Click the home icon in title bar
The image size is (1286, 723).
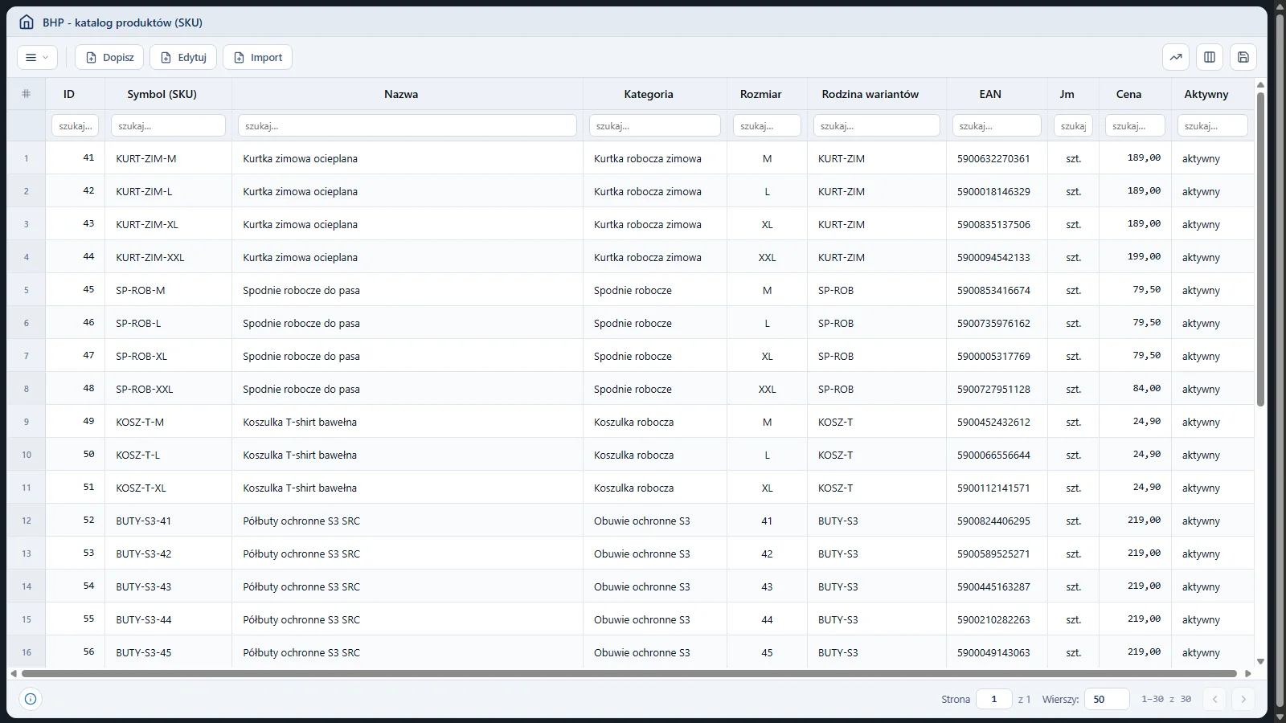coord(27,22)
